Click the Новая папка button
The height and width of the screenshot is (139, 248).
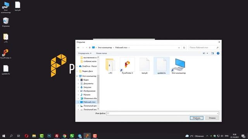(101, 53)
